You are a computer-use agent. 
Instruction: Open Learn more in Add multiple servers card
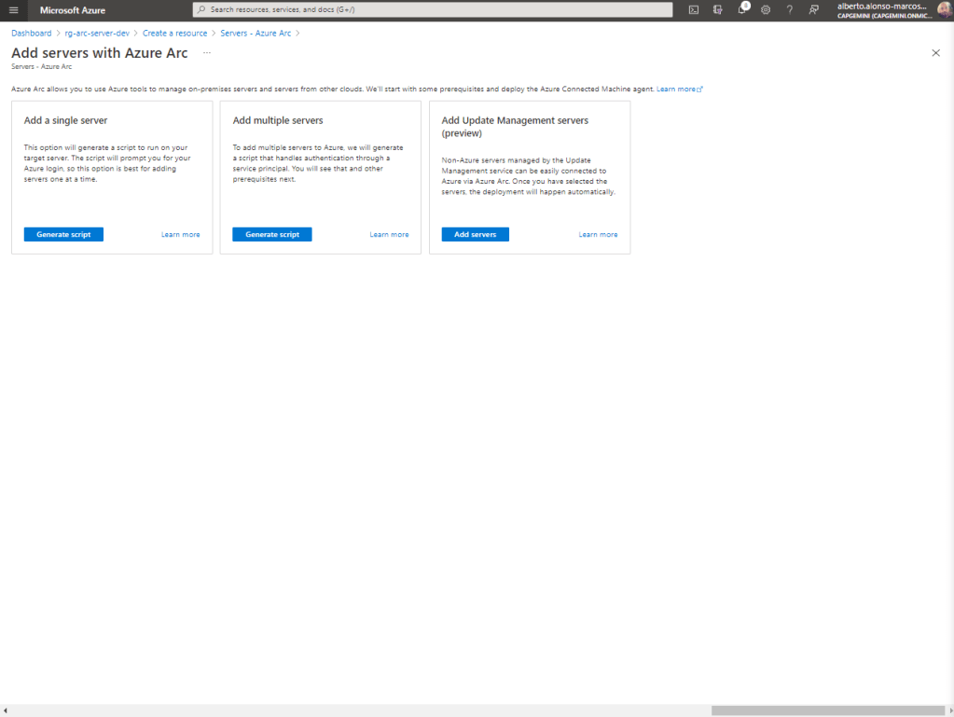point(389,234)
